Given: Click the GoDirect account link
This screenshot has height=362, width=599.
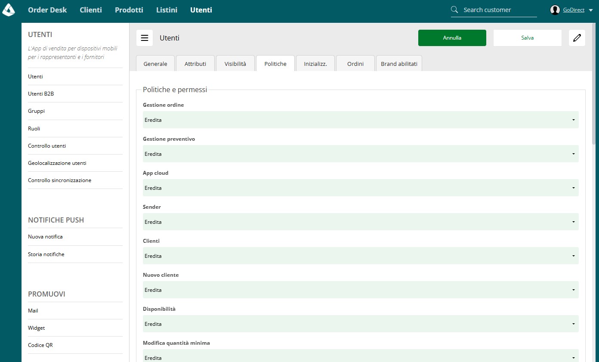Looking at the screenshot, I should point(574,10).
